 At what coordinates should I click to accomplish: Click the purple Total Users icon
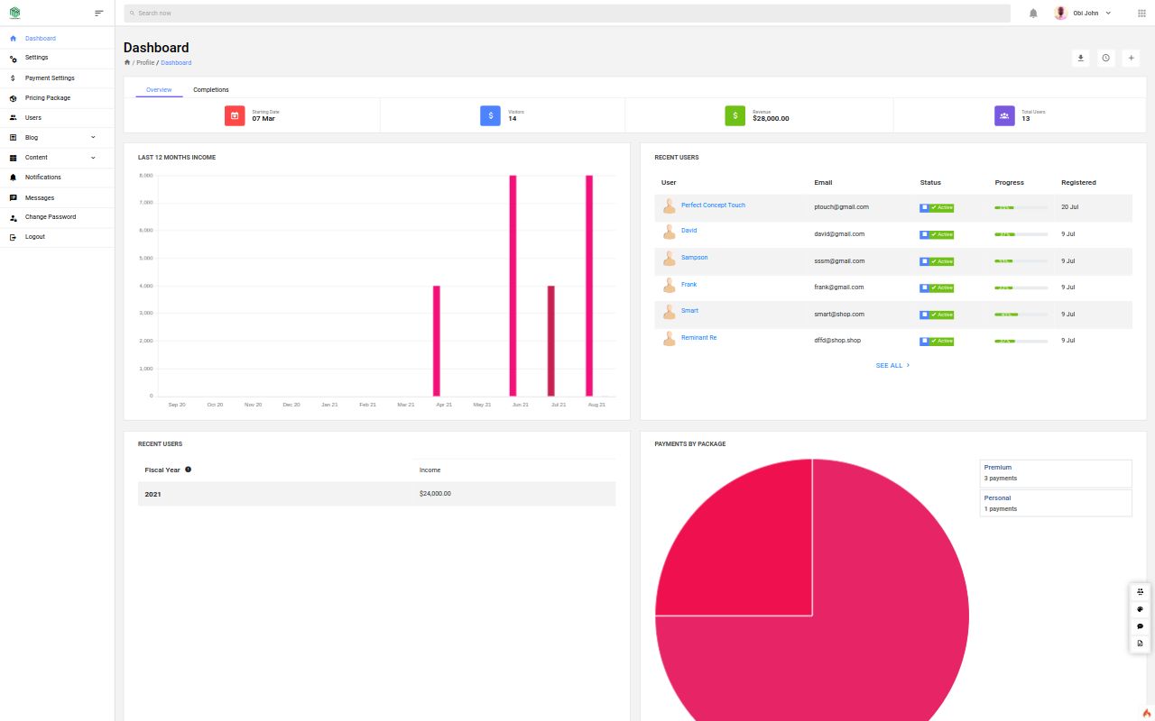click(x=1004, y=115)
